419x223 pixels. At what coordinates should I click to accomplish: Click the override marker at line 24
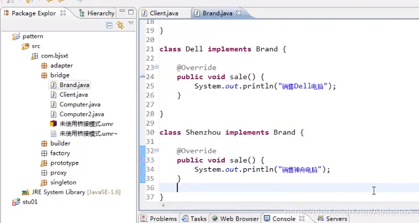pos(143,76)
